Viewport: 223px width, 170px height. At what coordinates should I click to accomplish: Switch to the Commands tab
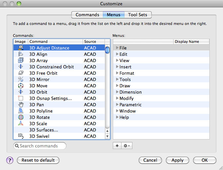coord(87,15)
